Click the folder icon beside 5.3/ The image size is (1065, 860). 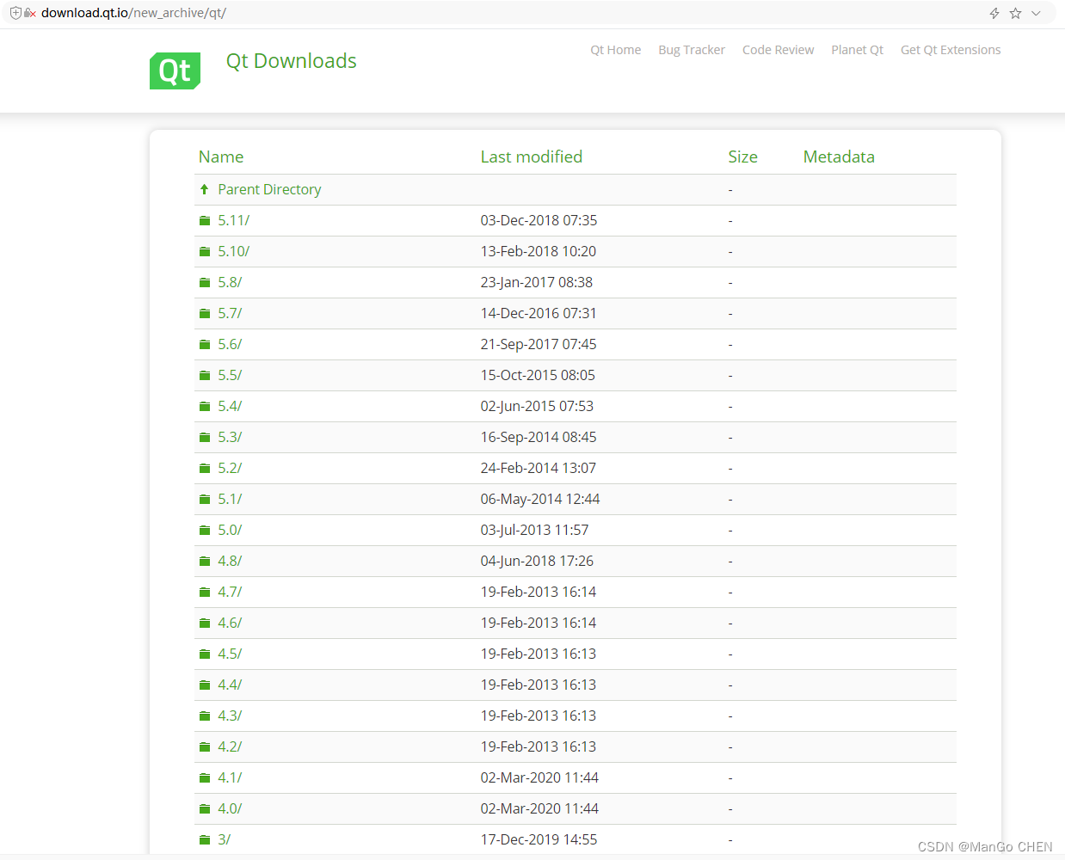[x=205, y=438]
